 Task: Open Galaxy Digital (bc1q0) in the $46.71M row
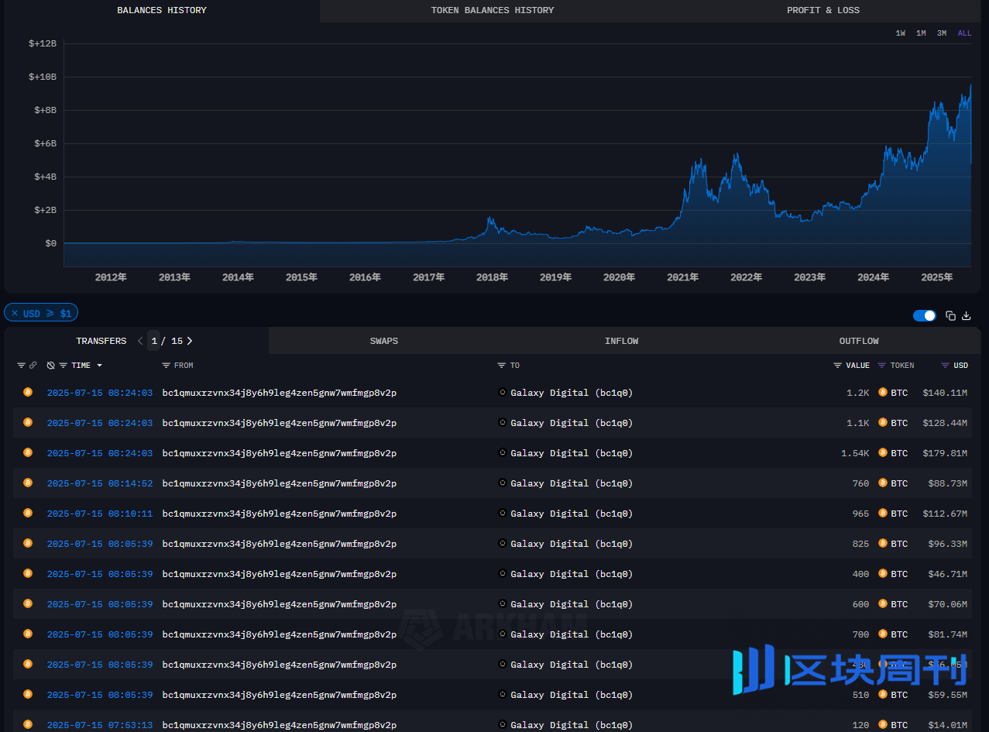[x=572, y=574]
